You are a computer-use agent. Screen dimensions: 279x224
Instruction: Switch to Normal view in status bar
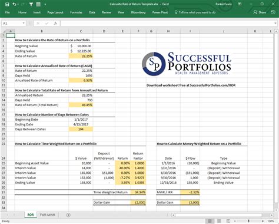click(210, 221)
